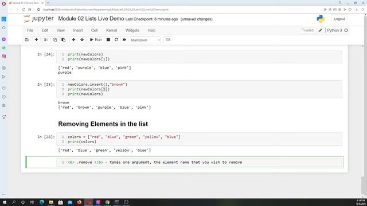Open history clock in Opera sidebar
367x206 pixels.
[4, 97]
